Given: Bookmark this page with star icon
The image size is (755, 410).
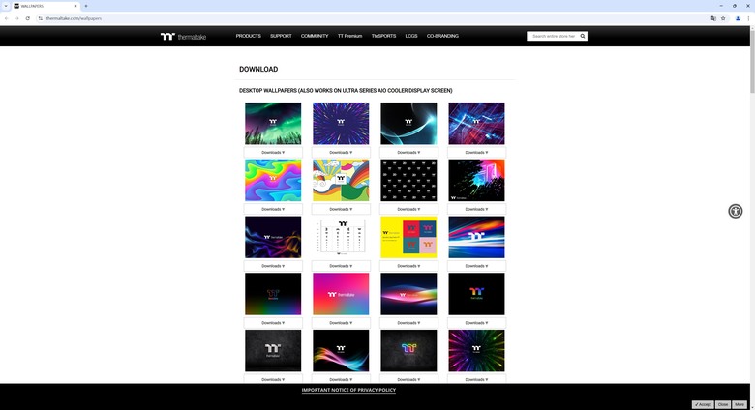Looking at the screenshot, I should click(x=723, y=18).
